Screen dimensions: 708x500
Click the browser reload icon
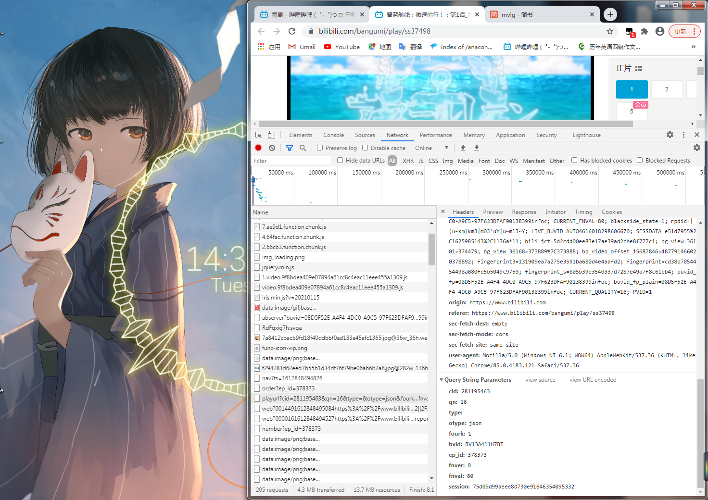tap(292, 31)
